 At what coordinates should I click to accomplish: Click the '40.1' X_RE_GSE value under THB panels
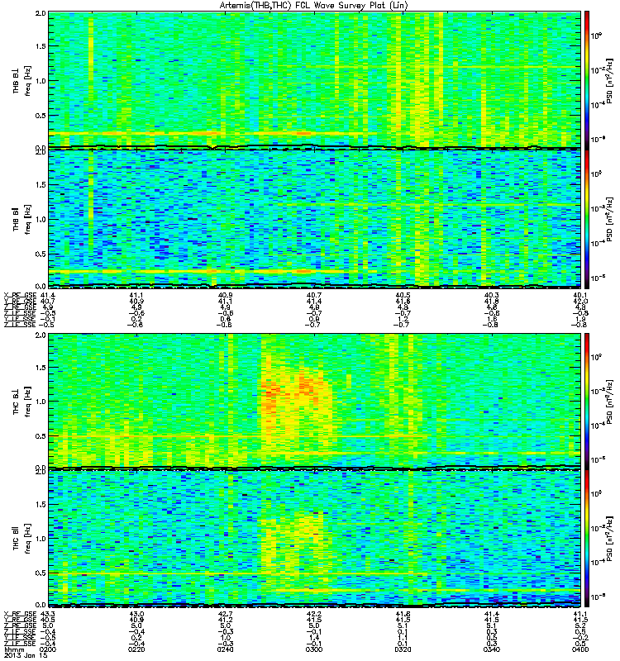pyautogui.click(x=580, y=295)
